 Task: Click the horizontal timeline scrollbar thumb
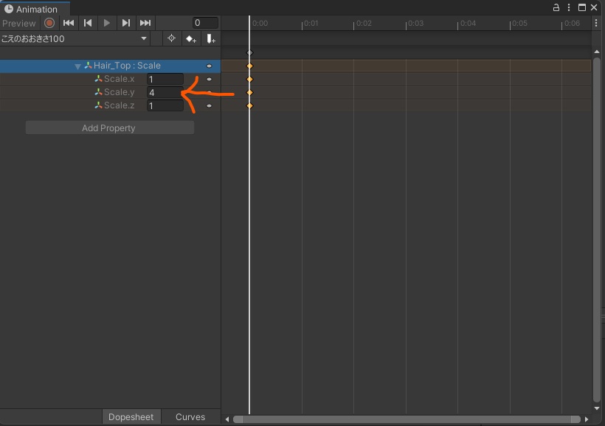(x=407, y=419)
